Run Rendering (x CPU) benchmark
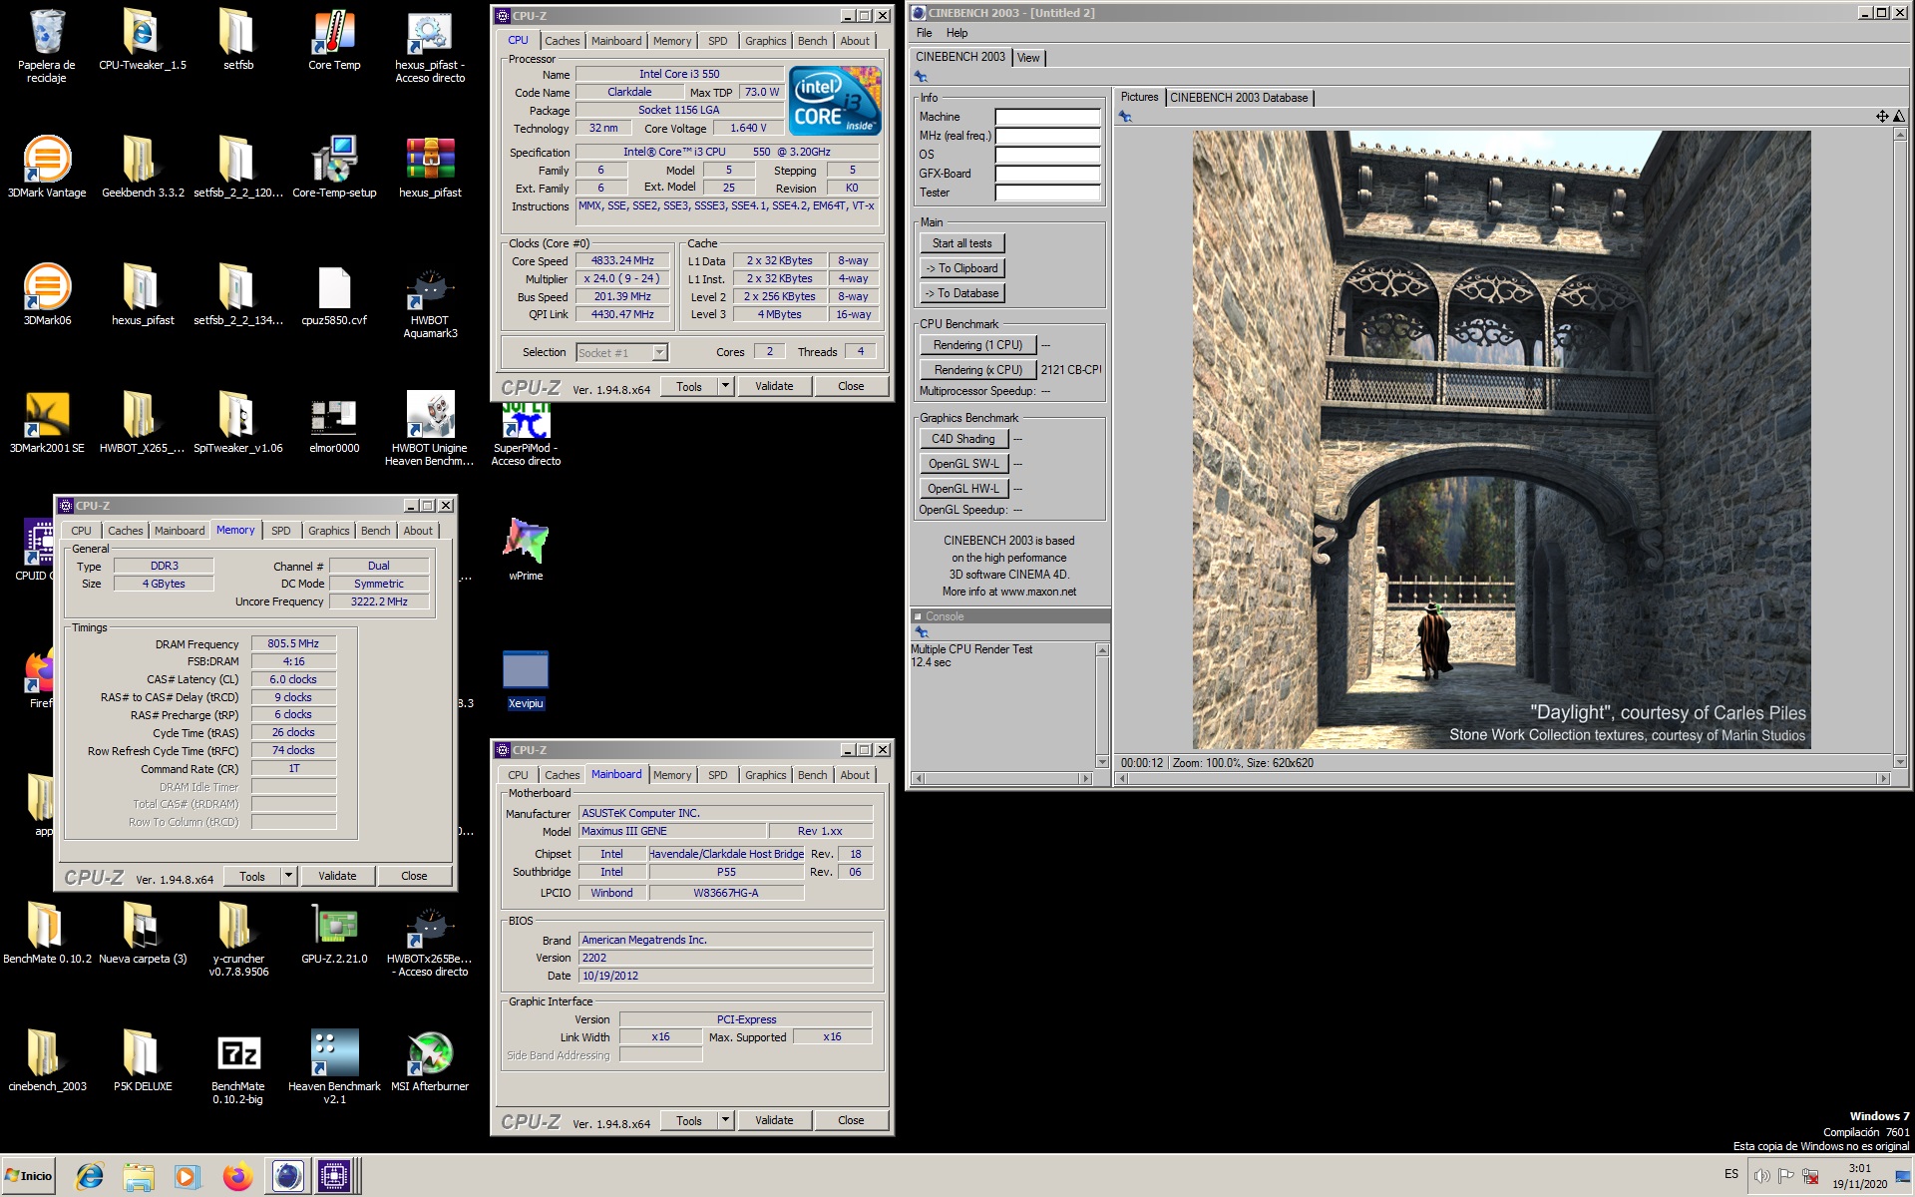 (977, 370)
